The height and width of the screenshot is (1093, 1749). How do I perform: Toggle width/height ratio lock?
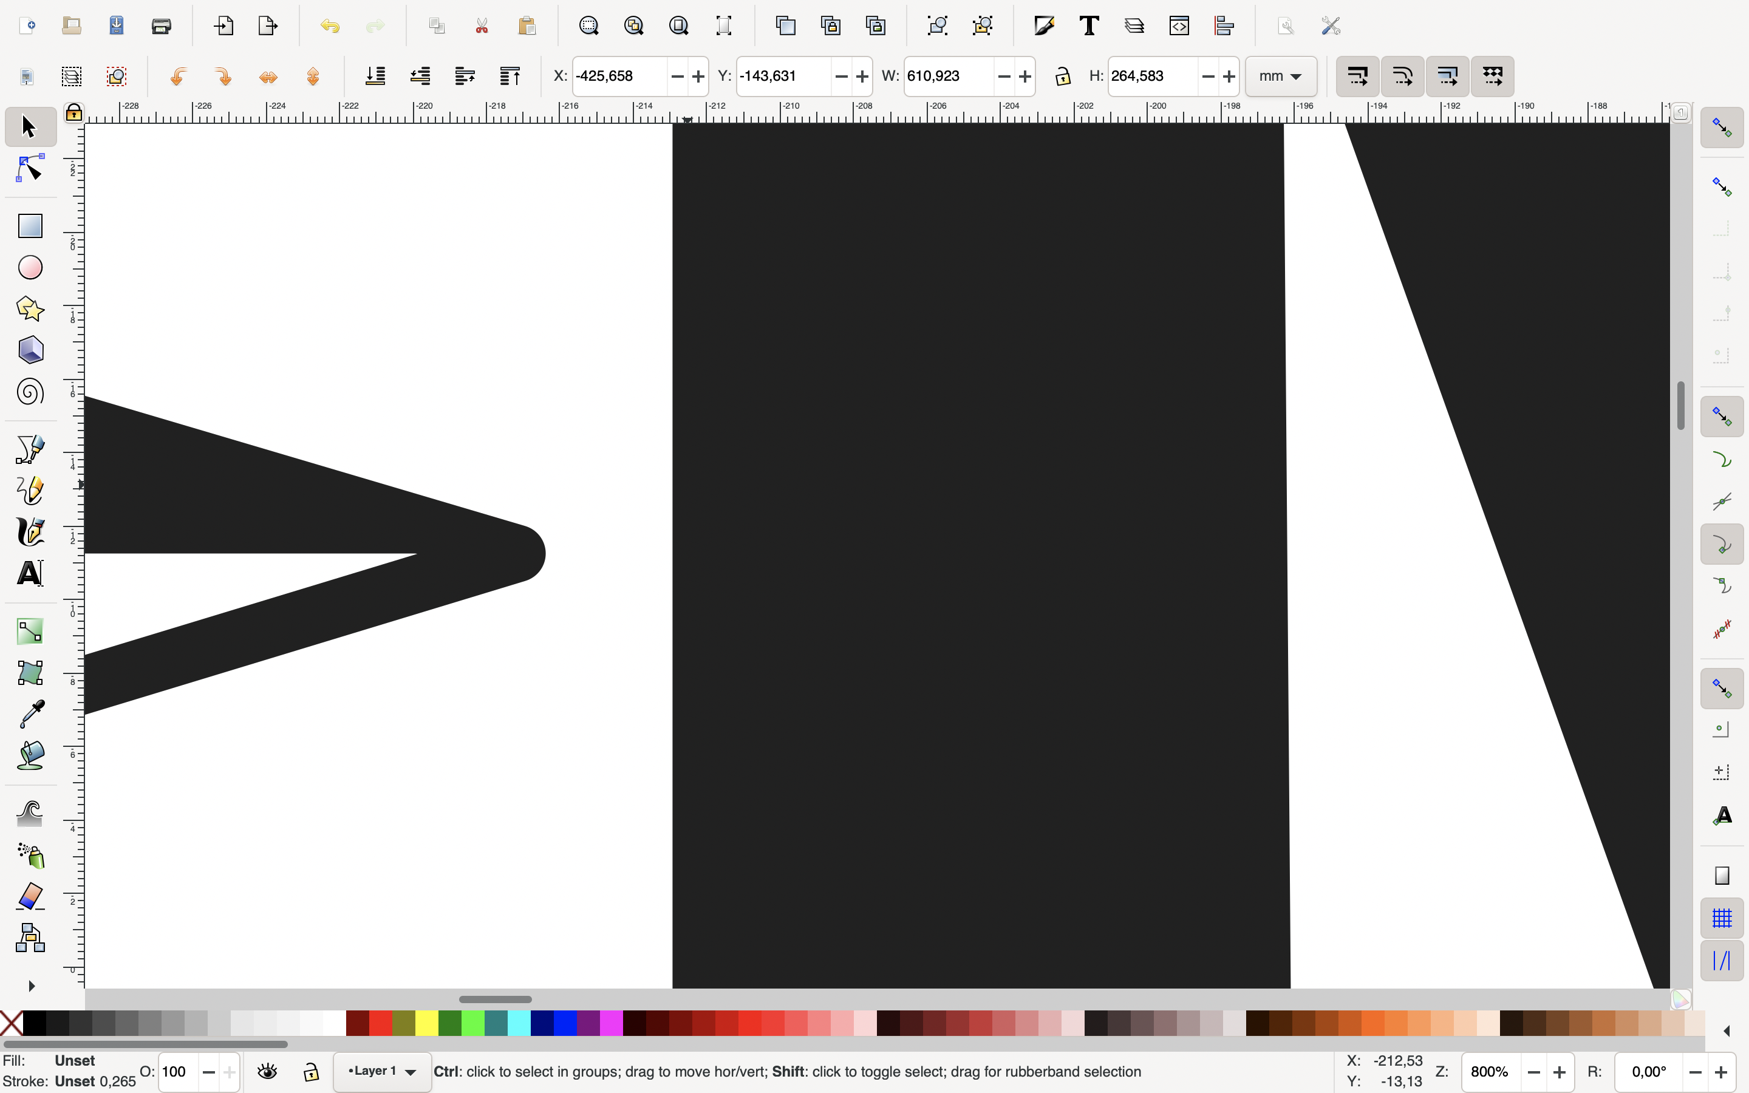[x=1062, y=76]
